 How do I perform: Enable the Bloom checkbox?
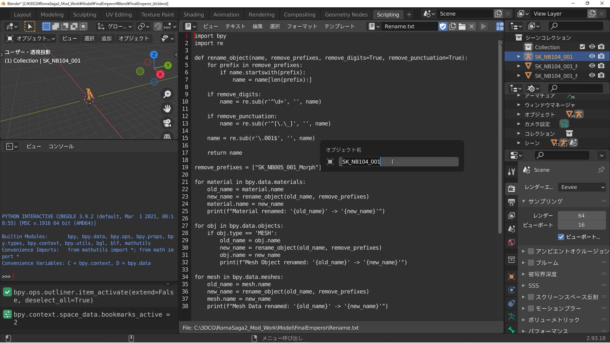point(531,263)
